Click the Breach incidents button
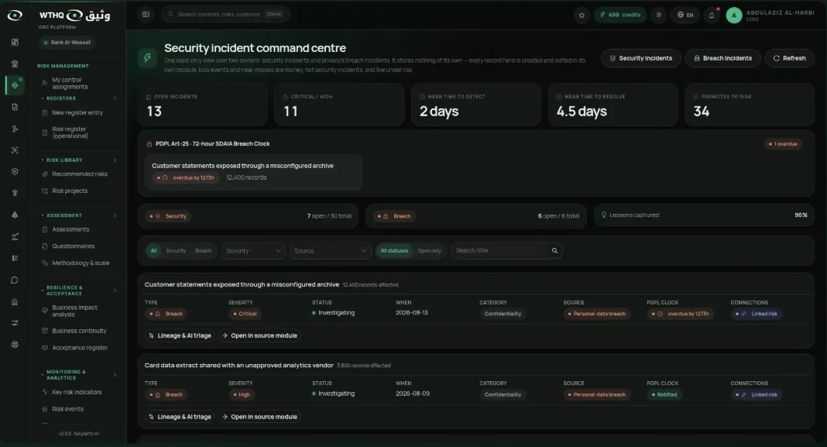Viewport: 827px width, 447px height. click(x=722, y=58)
